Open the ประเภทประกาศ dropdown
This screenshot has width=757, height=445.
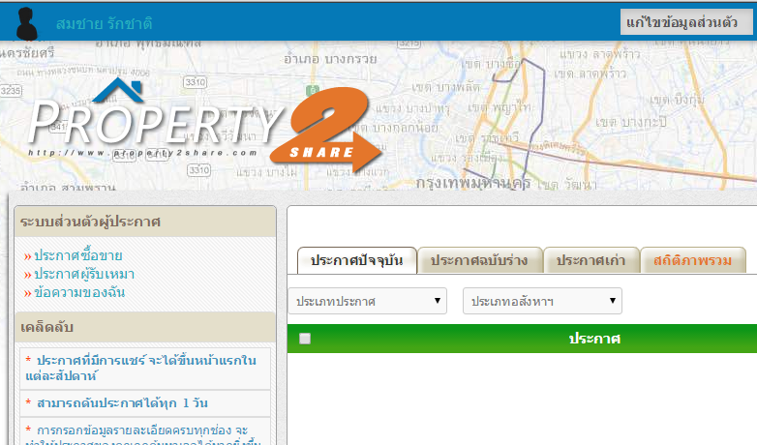(x=368, y=301)
